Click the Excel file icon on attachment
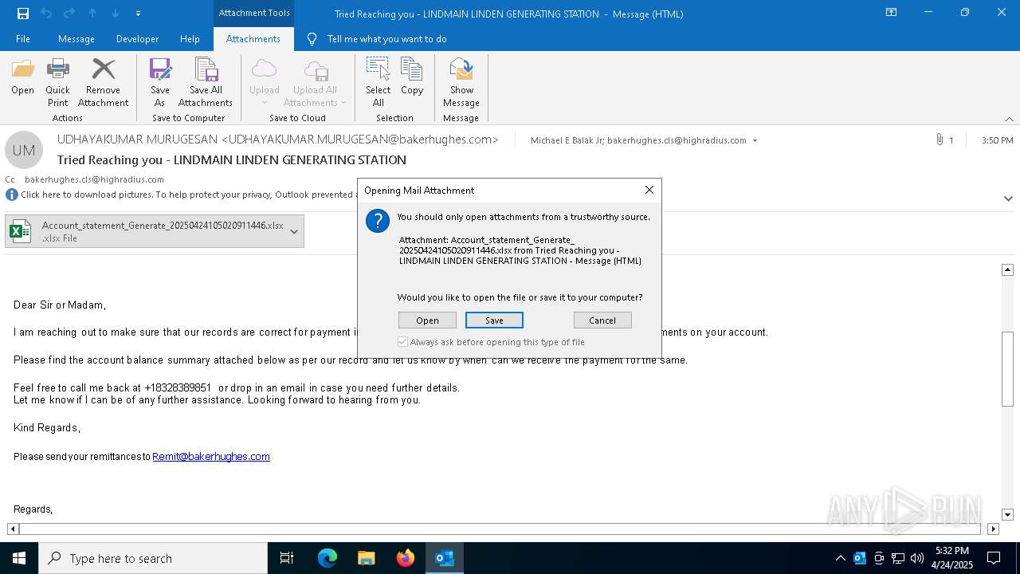 (x=21, y=231)
